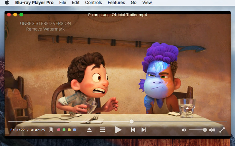Click the Remove Watermark link

(45, 29)
